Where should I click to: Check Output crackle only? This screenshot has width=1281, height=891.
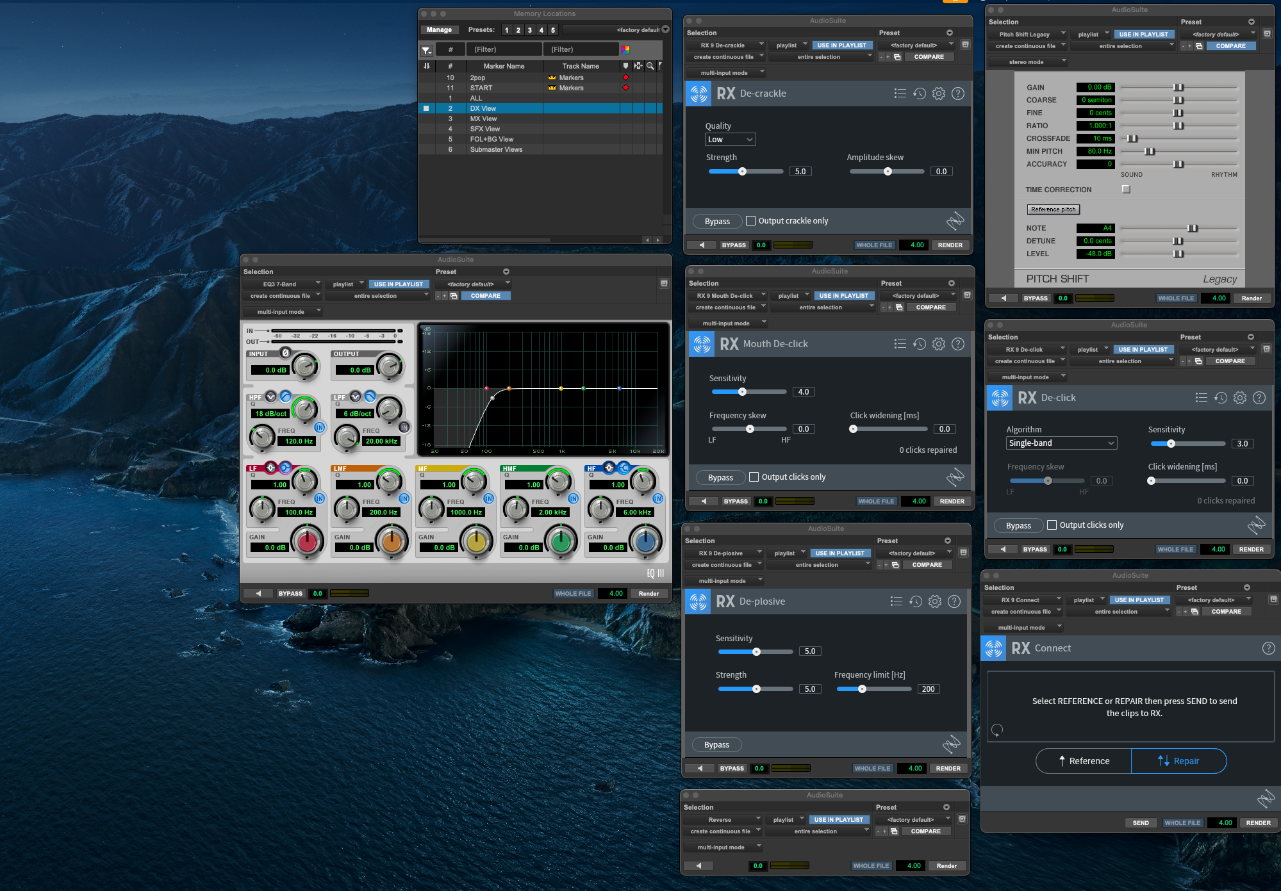pyautogui.click(x=750, y=221)
